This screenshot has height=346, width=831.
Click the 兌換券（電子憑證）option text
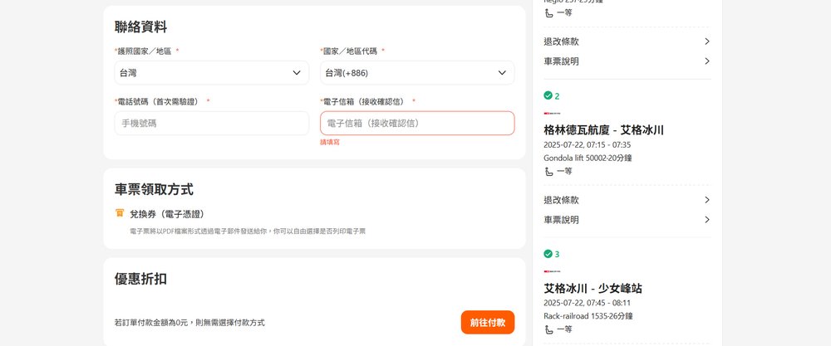(x=167, y=214)
